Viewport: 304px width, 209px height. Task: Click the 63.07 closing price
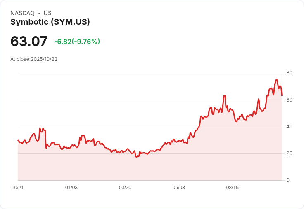point(29,41)
